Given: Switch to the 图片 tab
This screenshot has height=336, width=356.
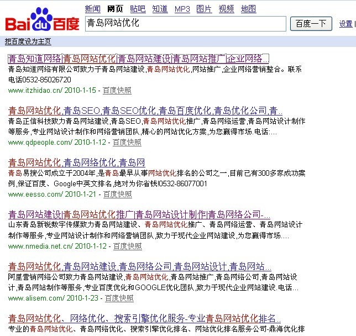Looking at the screenshot, I should [204, 9].
